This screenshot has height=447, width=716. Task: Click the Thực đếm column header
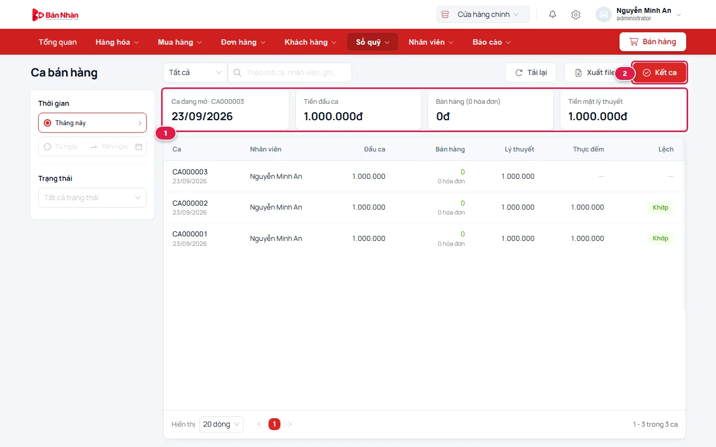click(x=588, y=149)
